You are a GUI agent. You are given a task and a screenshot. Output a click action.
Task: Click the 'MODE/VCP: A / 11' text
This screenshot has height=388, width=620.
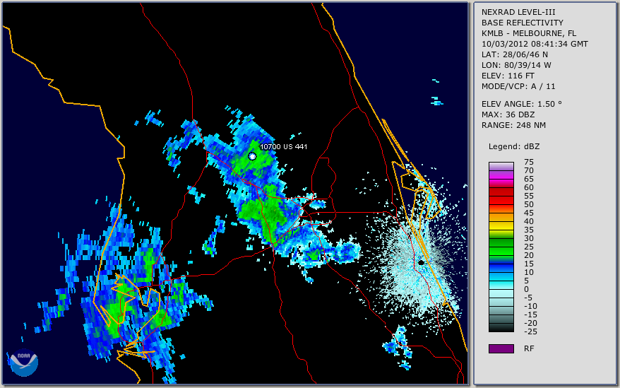pyautogui.click(x=518, y=86)
